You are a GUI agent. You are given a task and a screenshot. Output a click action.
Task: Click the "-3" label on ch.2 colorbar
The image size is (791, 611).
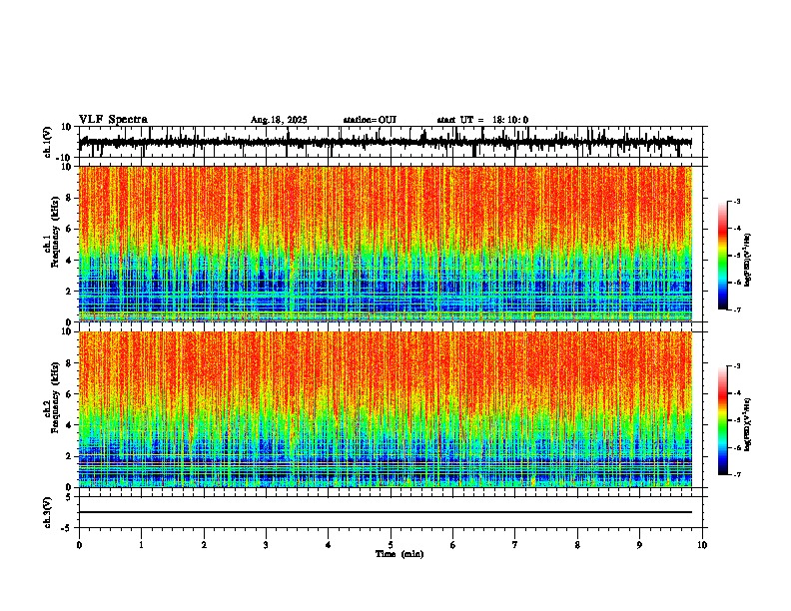click(x=737, y=366)
